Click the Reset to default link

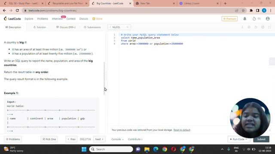pos(182,130)
